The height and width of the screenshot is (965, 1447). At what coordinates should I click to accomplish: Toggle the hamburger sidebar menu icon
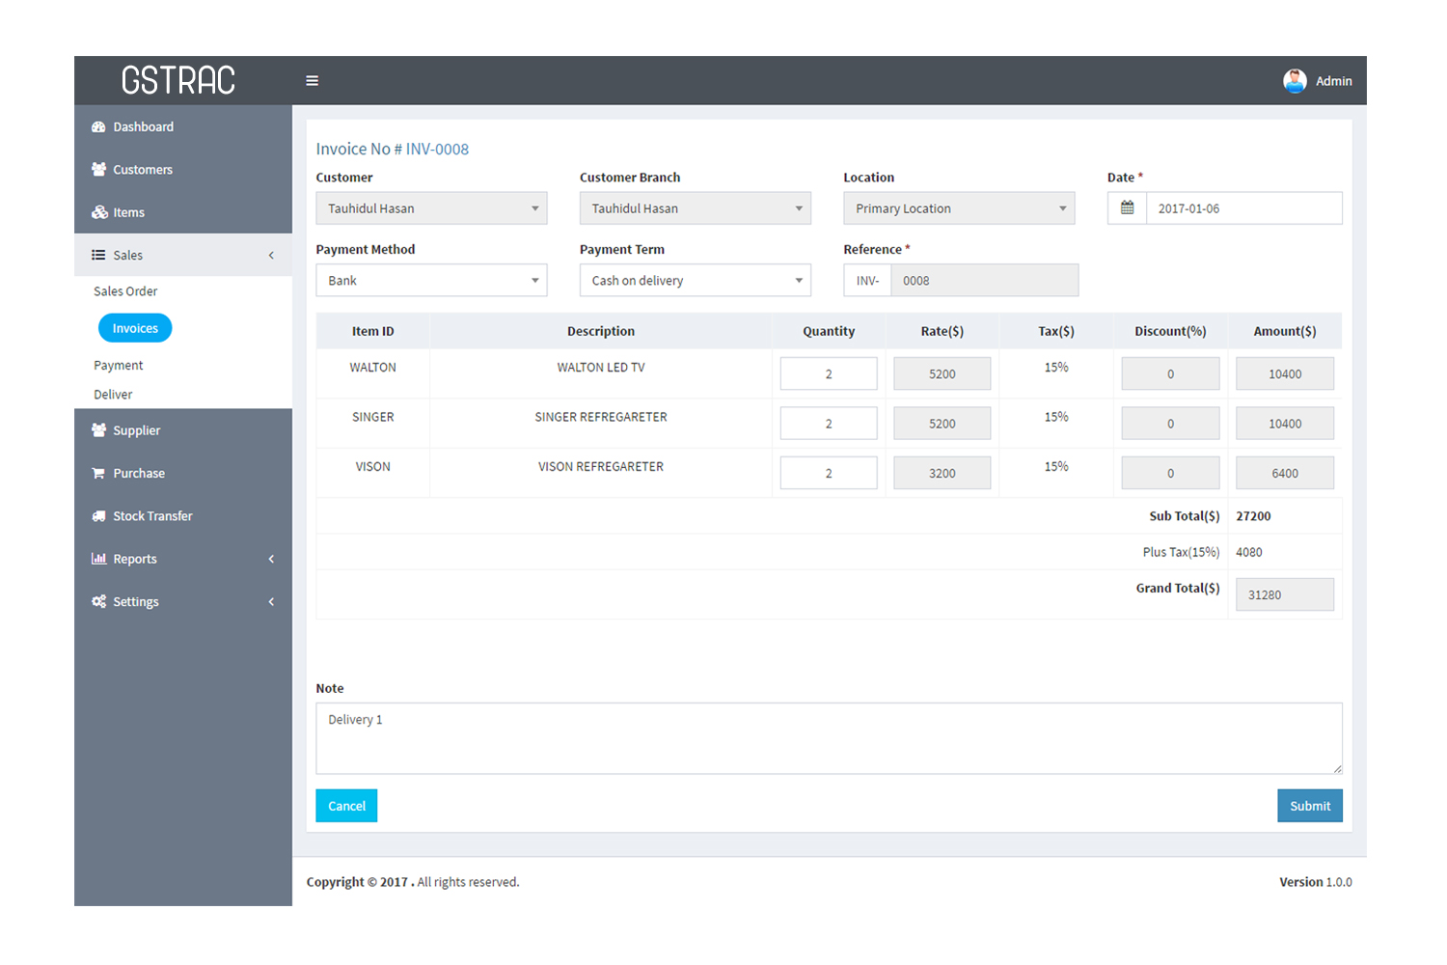(x=312, y=81)
